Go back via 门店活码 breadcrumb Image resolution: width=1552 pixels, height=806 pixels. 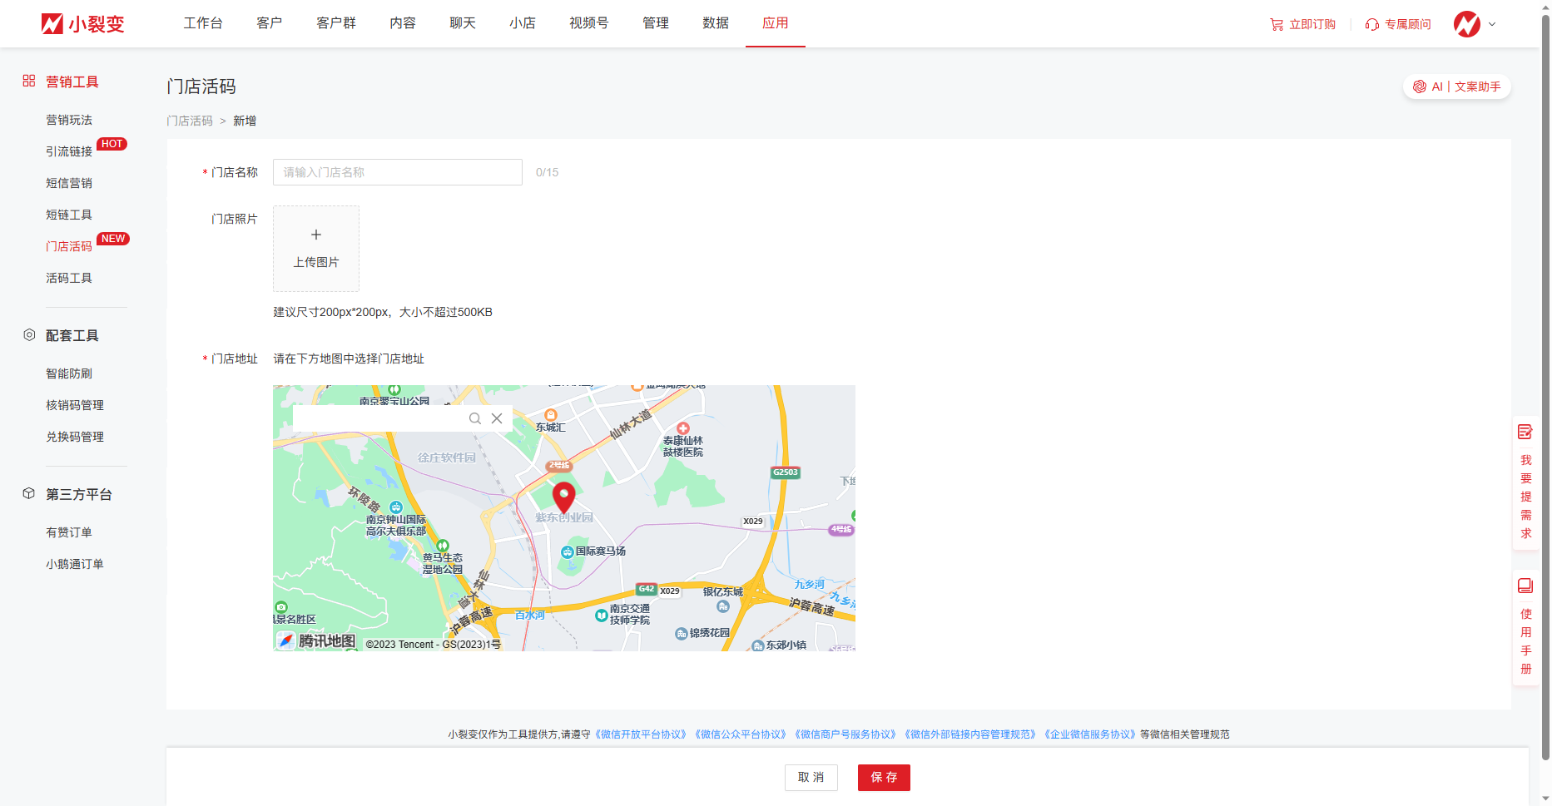pos(190,121)
